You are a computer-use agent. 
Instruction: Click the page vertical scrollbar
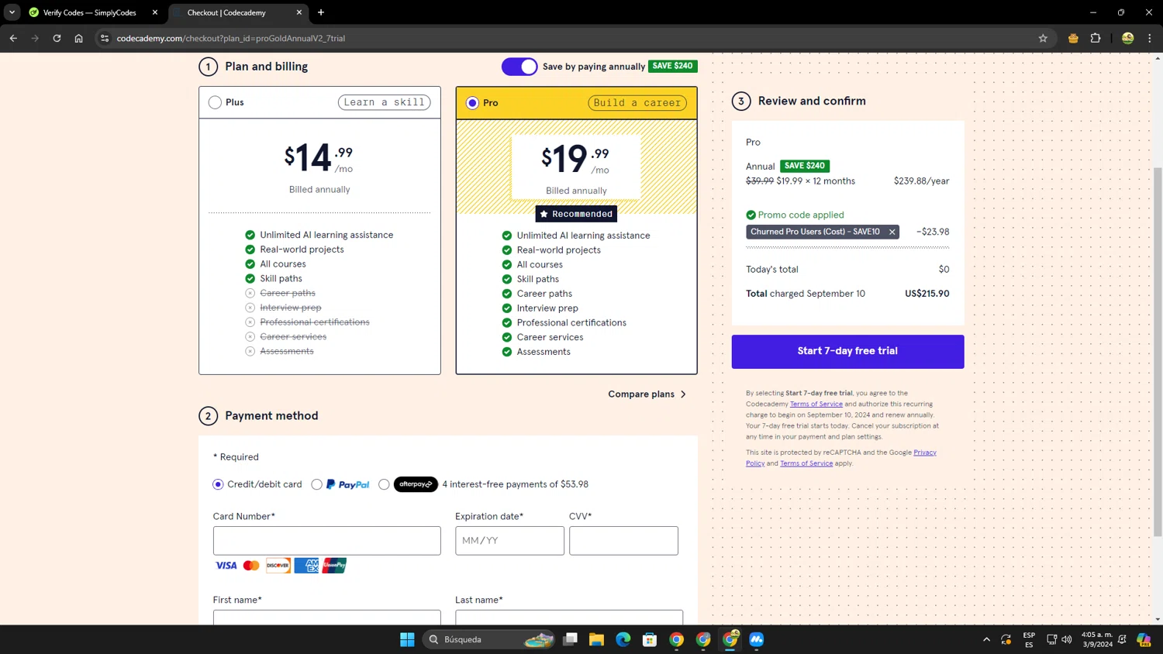pos(1158,351)
